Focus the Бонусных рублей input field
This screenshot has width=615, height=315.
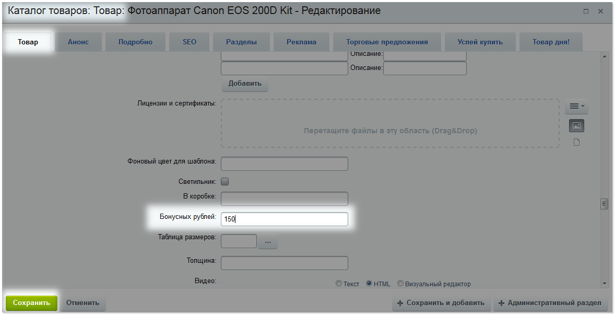(285, 219)
